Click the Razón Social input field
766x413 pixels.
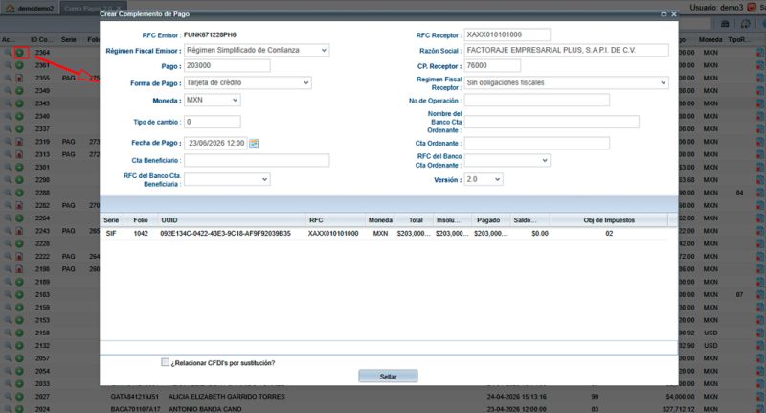click(566, 50)
